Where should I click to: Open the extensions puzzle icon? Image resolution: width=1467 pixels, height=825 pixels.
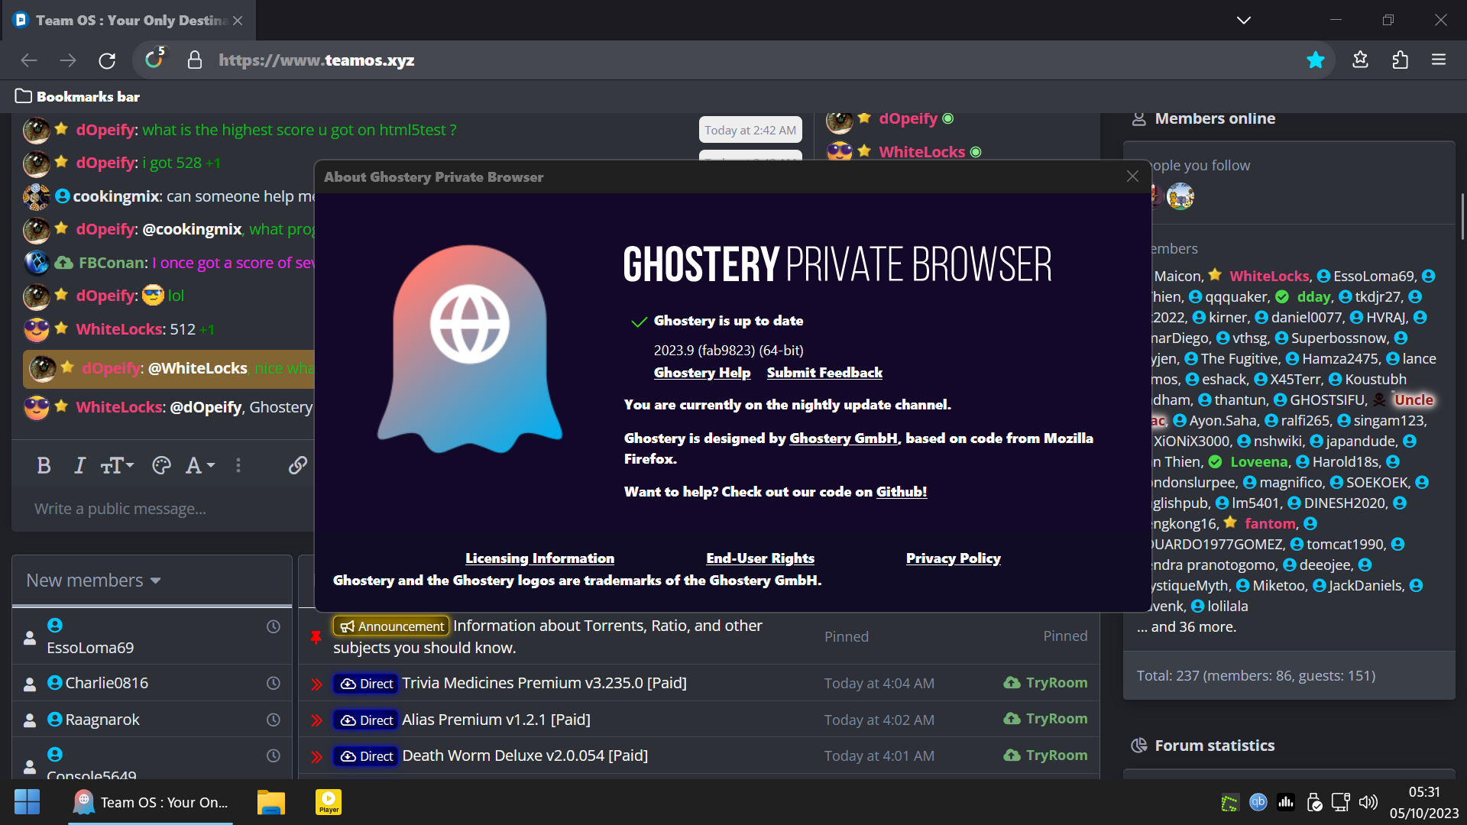[x=1400, y=60]
